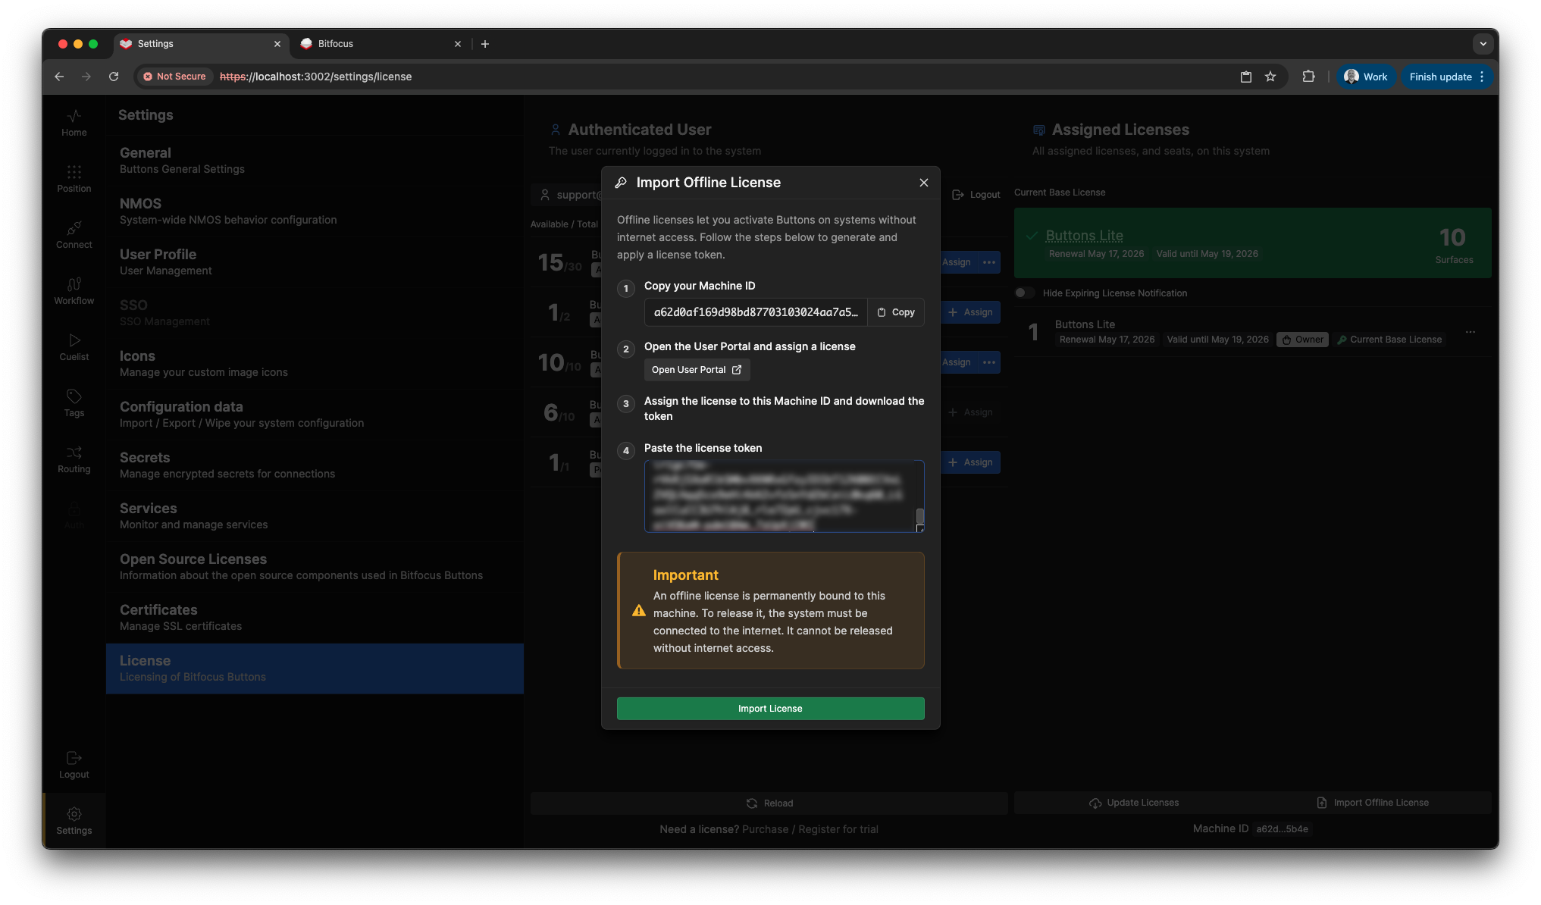Screen dimensions: 1541x905
Task: Click the short Machine ID a62d...5b4e badge
Action: click(x=1282, y=829)
